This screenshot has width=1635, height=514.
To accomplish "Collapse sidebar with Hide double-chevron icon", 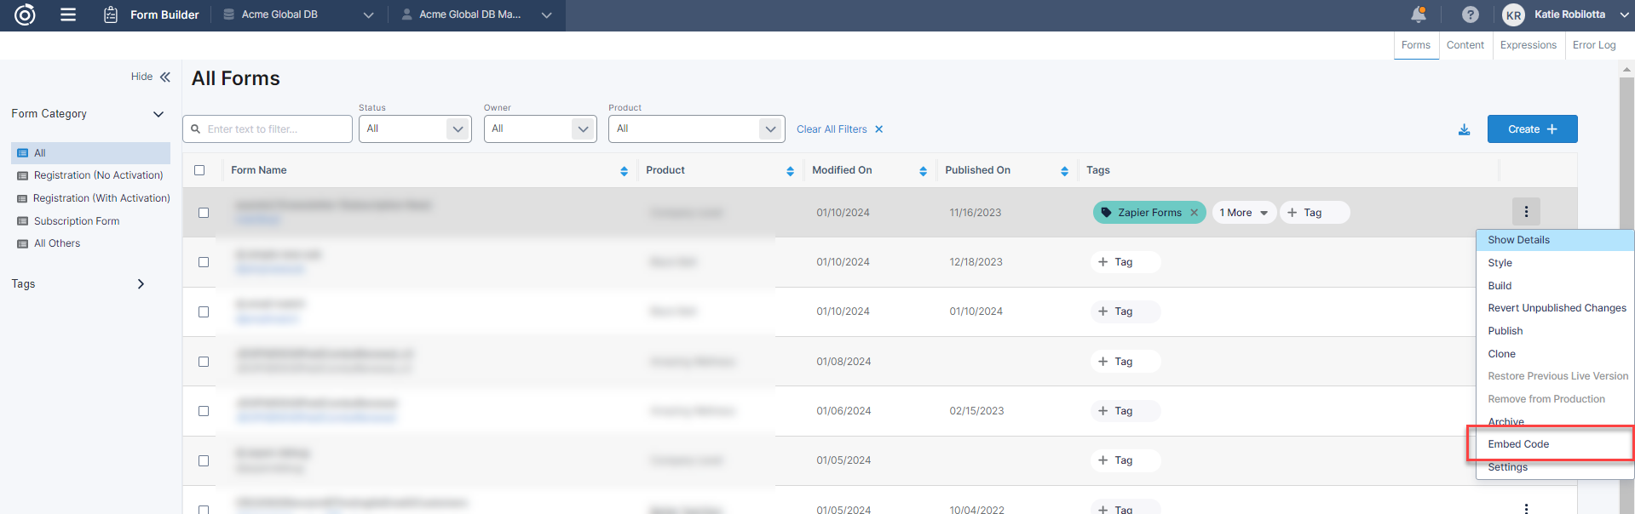I will (164, 77).
